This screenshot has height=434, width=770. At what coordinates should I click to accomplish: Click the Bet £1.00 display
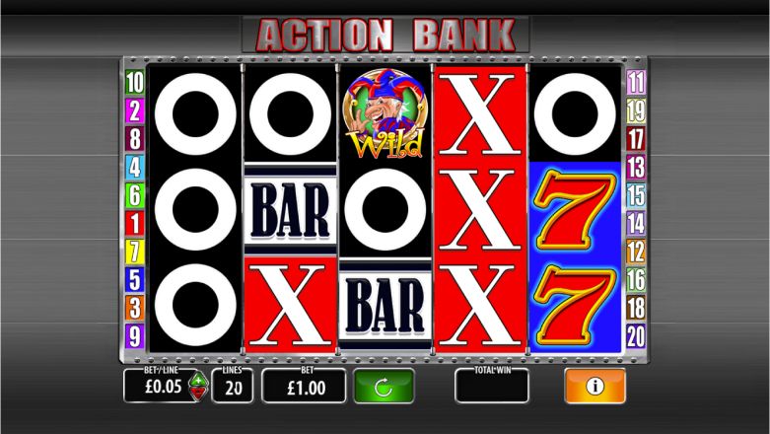pyautogui.click(x=305, y=387)
